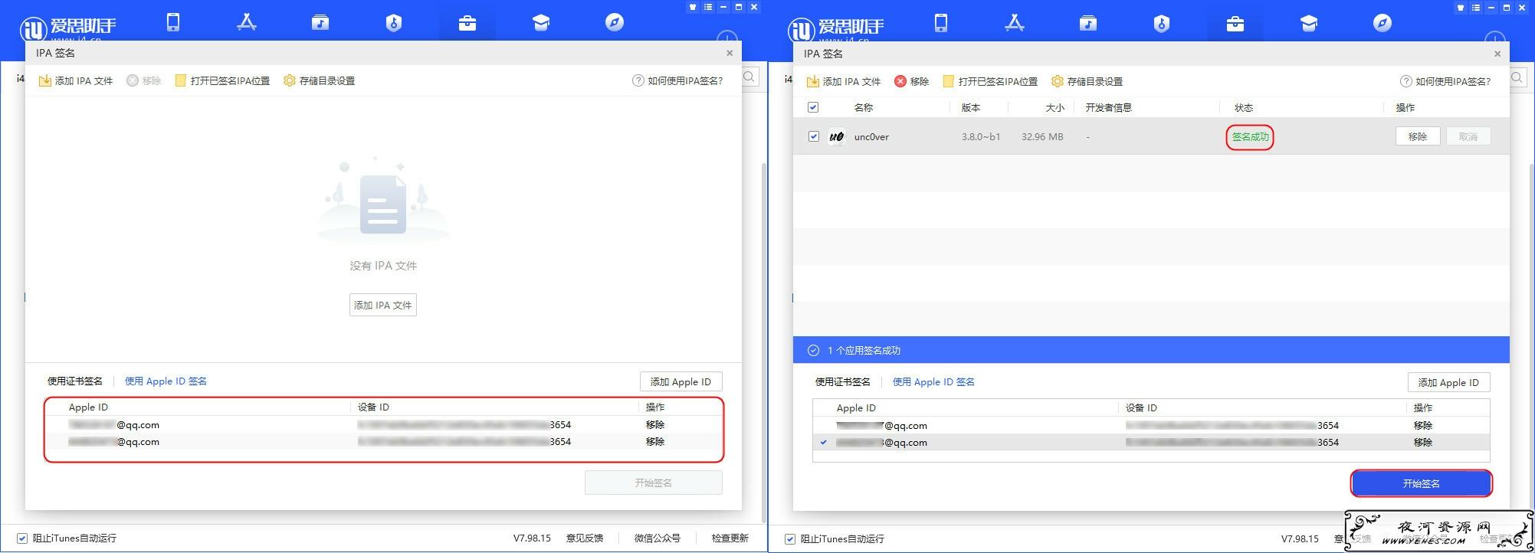
Task: Select second @qq.com Apple ID row in left dialog
Action: [383, 441]
